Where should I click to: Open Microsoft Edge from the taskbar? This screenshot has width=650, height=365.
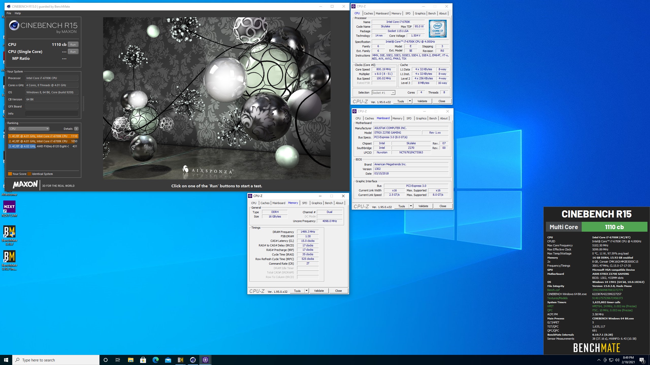coord(155,360)
